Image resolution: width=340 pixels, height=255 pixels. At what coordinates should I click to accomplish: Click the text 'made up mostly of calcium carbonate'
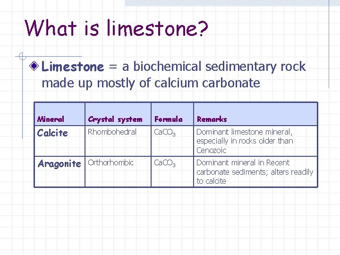click(x=151, y=83)
